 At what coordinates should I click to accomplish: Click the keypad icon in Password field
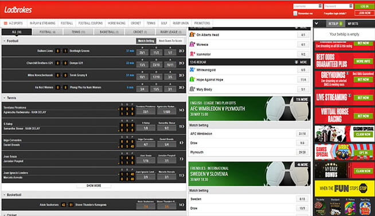351,6
